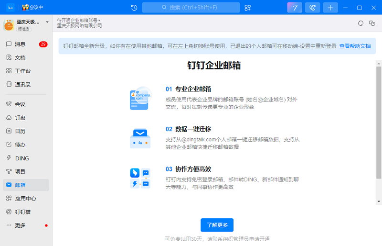Click the 重庆天极网络有限公司 company name

79,26
